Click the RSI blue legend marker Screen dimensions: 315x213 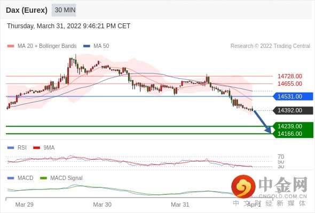(11, 148)
